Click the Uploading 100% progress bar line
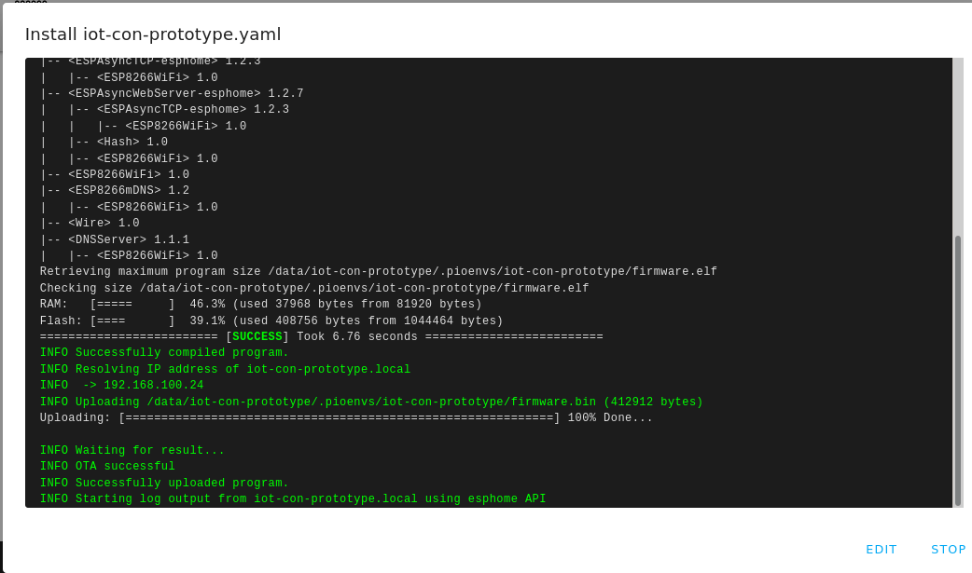The image size is (972, 573). coord(346,417)
